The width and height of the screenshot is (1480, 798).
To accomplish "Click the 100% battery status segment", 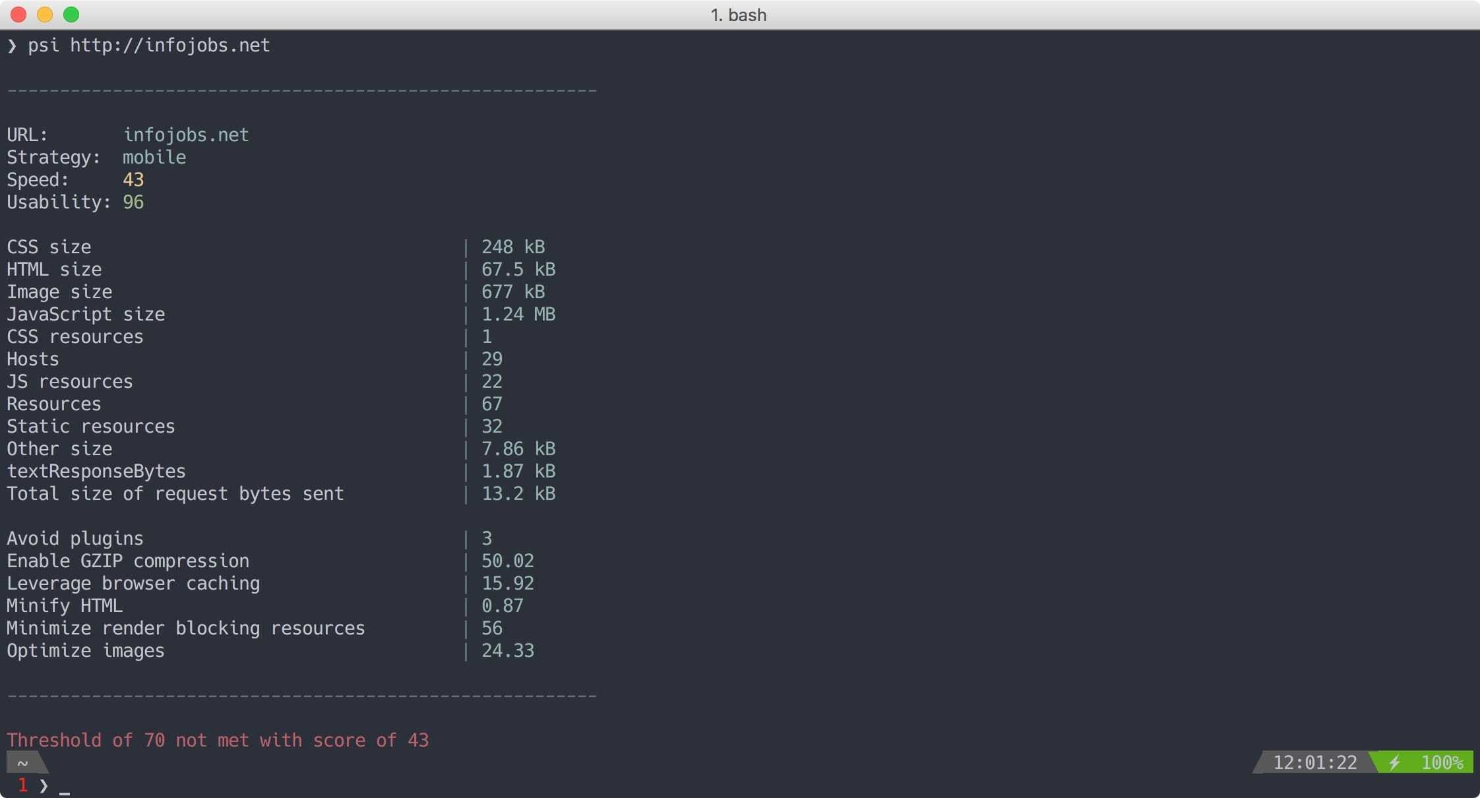I will point(1442,762).
